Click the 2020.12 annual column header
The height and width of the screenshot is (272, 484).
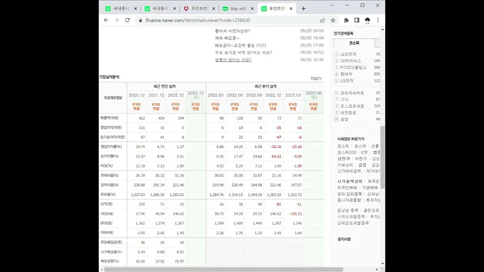136,96
